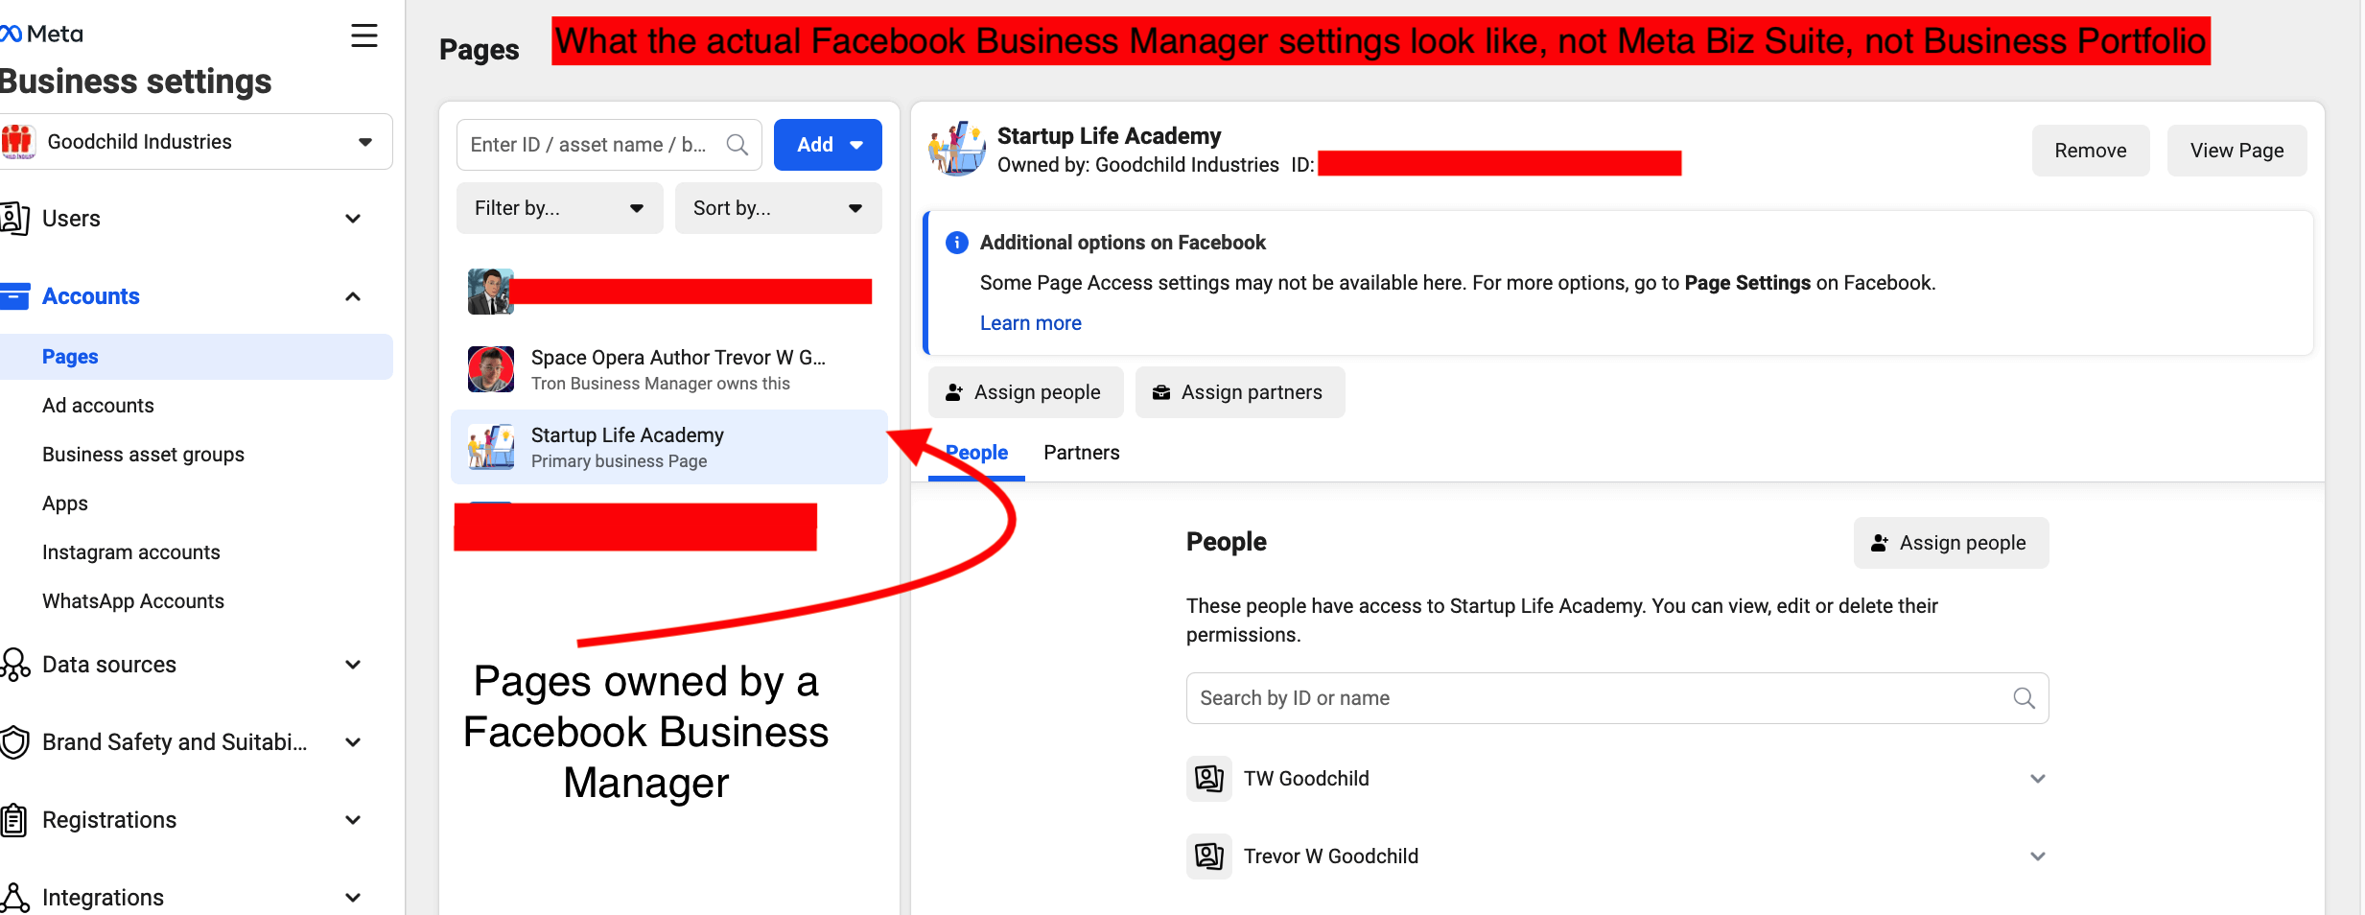
Task: Open the Sort by dropdown
Action: (779, 208)
